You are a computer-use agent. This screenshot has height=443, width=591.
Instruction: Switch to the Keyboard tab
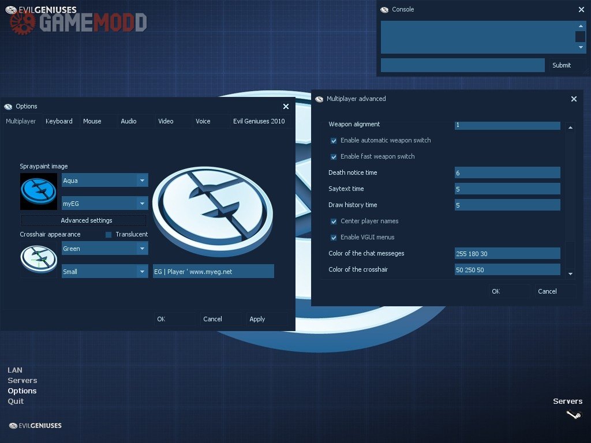[x=59, y=121]
